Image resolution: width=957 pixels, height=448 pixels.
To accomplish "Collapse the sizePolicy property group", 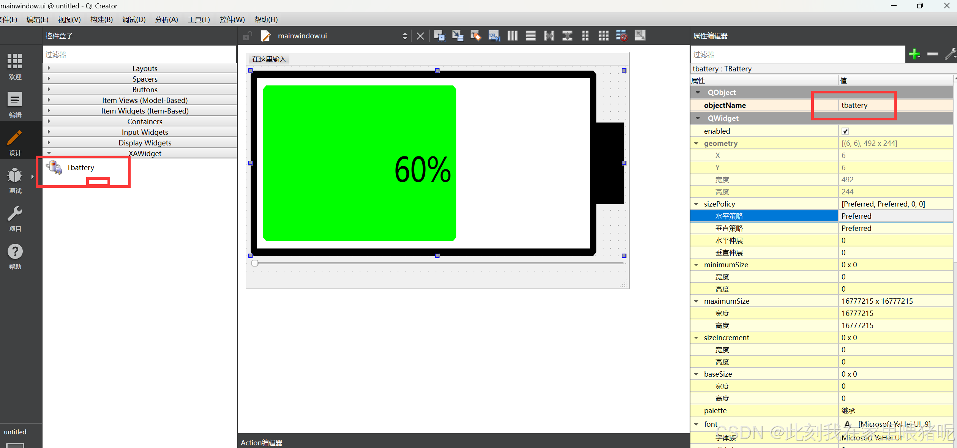I will (696, 204).
